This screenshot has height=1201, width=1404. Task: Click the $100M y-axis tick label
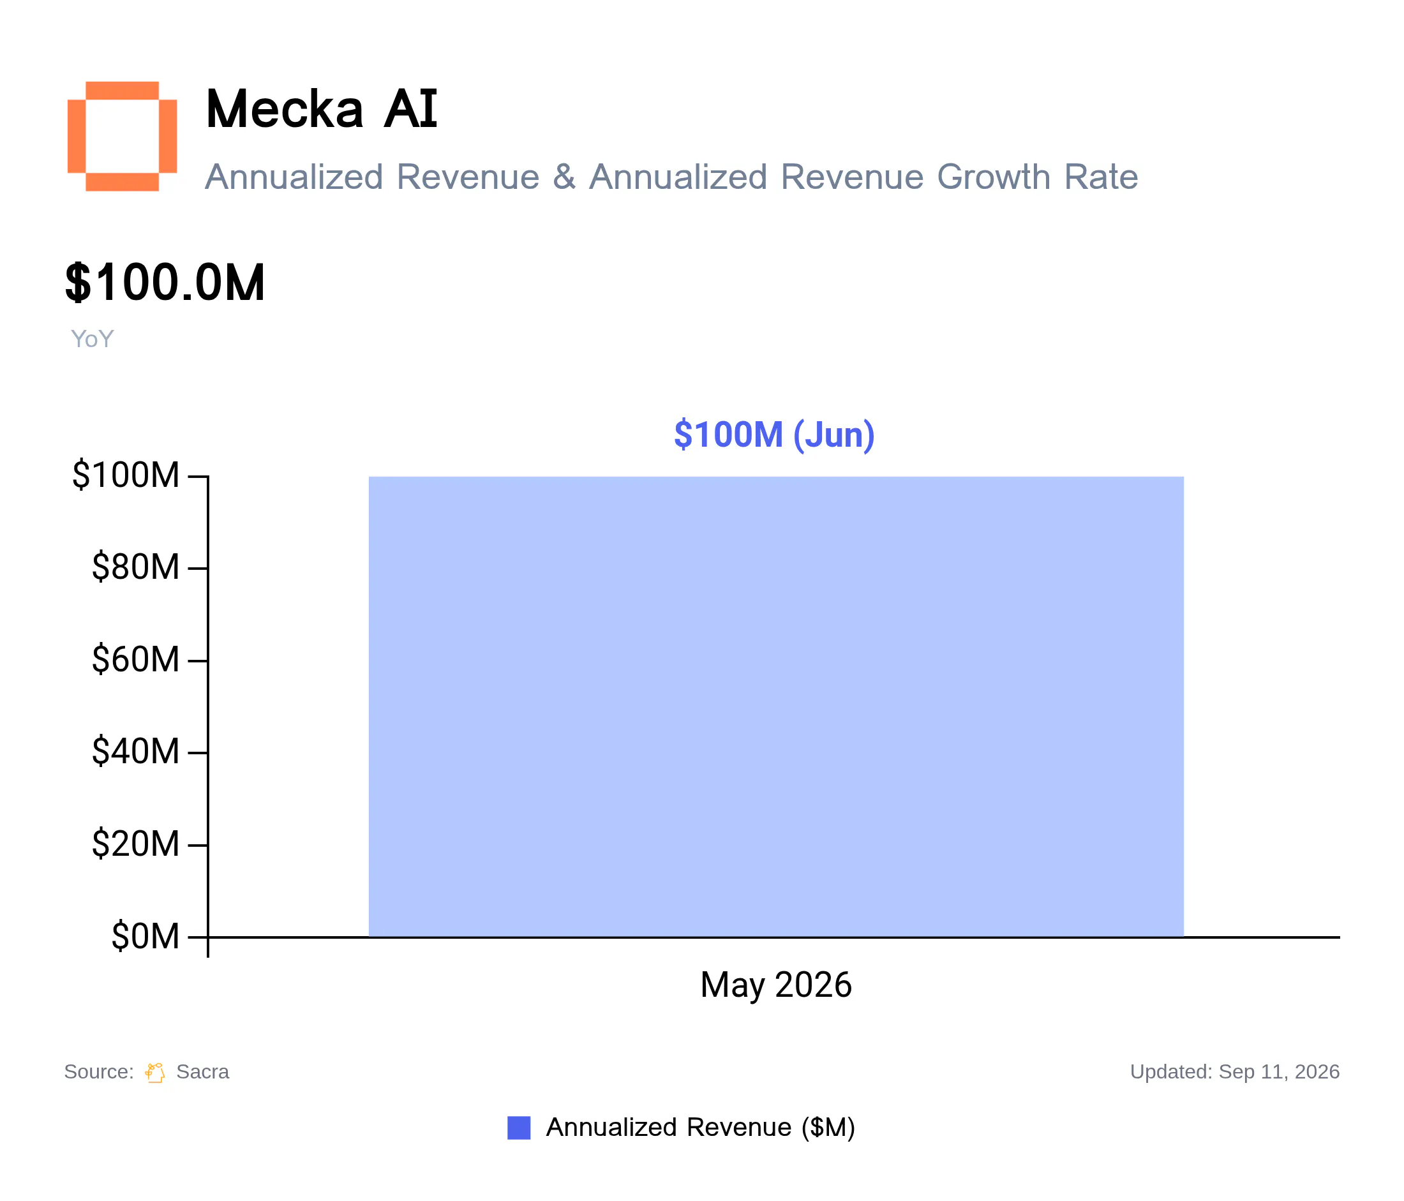[126, 475]
